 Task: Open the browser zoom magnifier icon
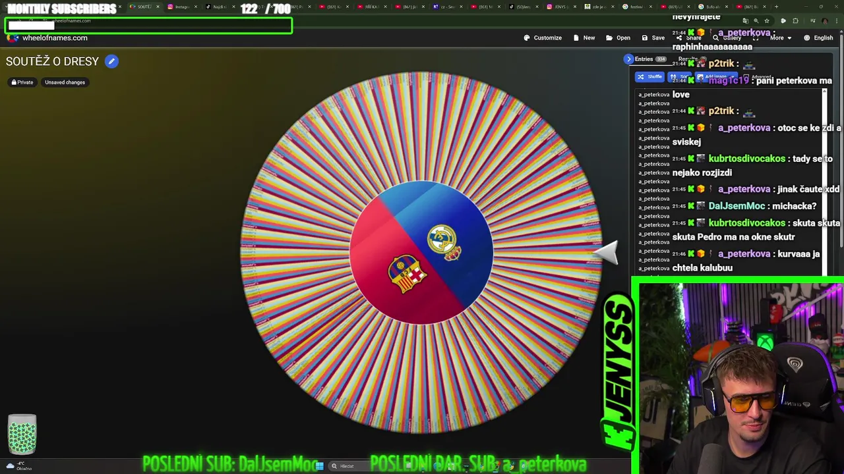click(x=756, y=21)
